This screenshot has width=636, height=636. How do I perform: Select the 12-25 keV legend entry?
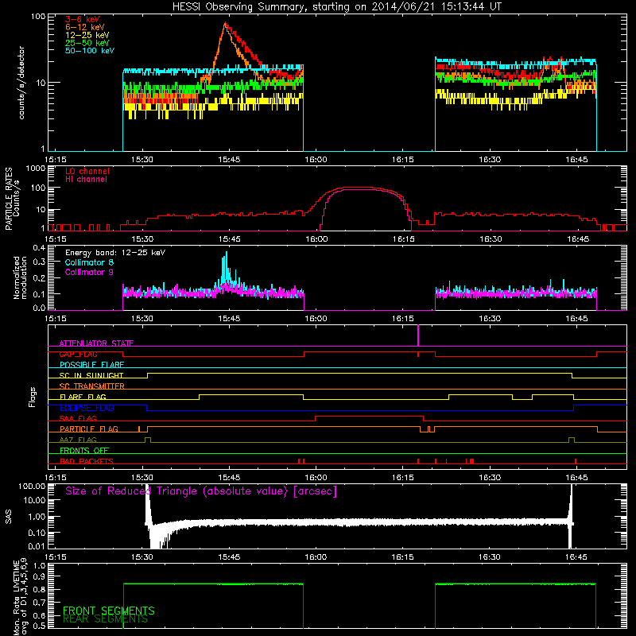coord(87,35)
